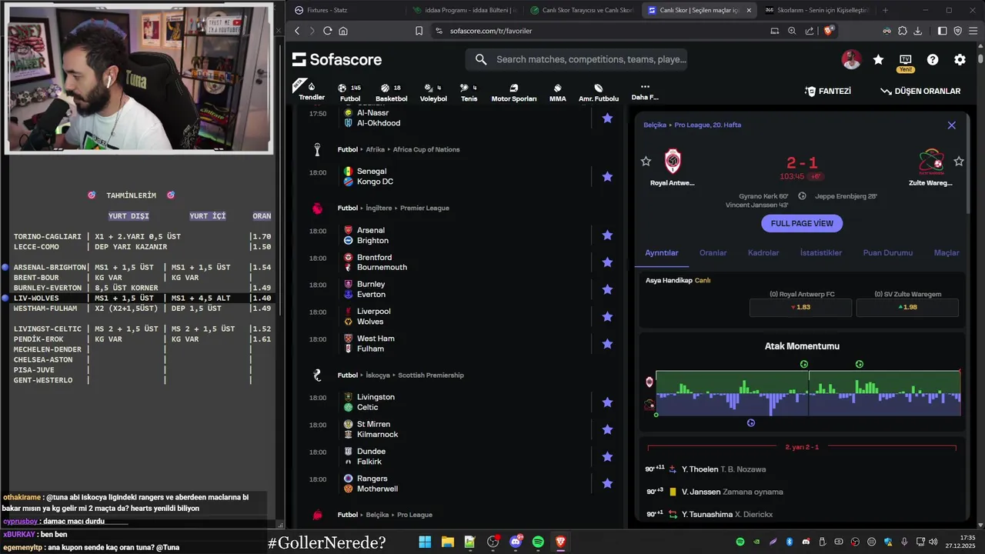Screen dimensions: 985x554
Task: Open the MMA sport category
Action: pos(558,92)
